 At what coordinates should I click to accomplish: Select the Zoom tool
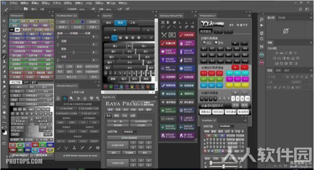coord(4,117)
